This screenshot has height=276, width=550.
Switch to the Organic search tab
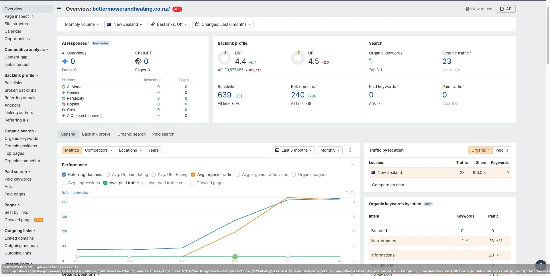coord(131,134)
